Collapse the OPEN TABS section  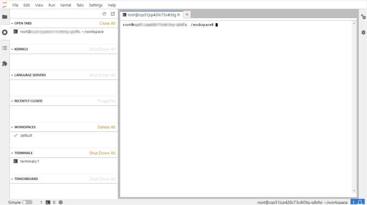[x=12, y=23]
